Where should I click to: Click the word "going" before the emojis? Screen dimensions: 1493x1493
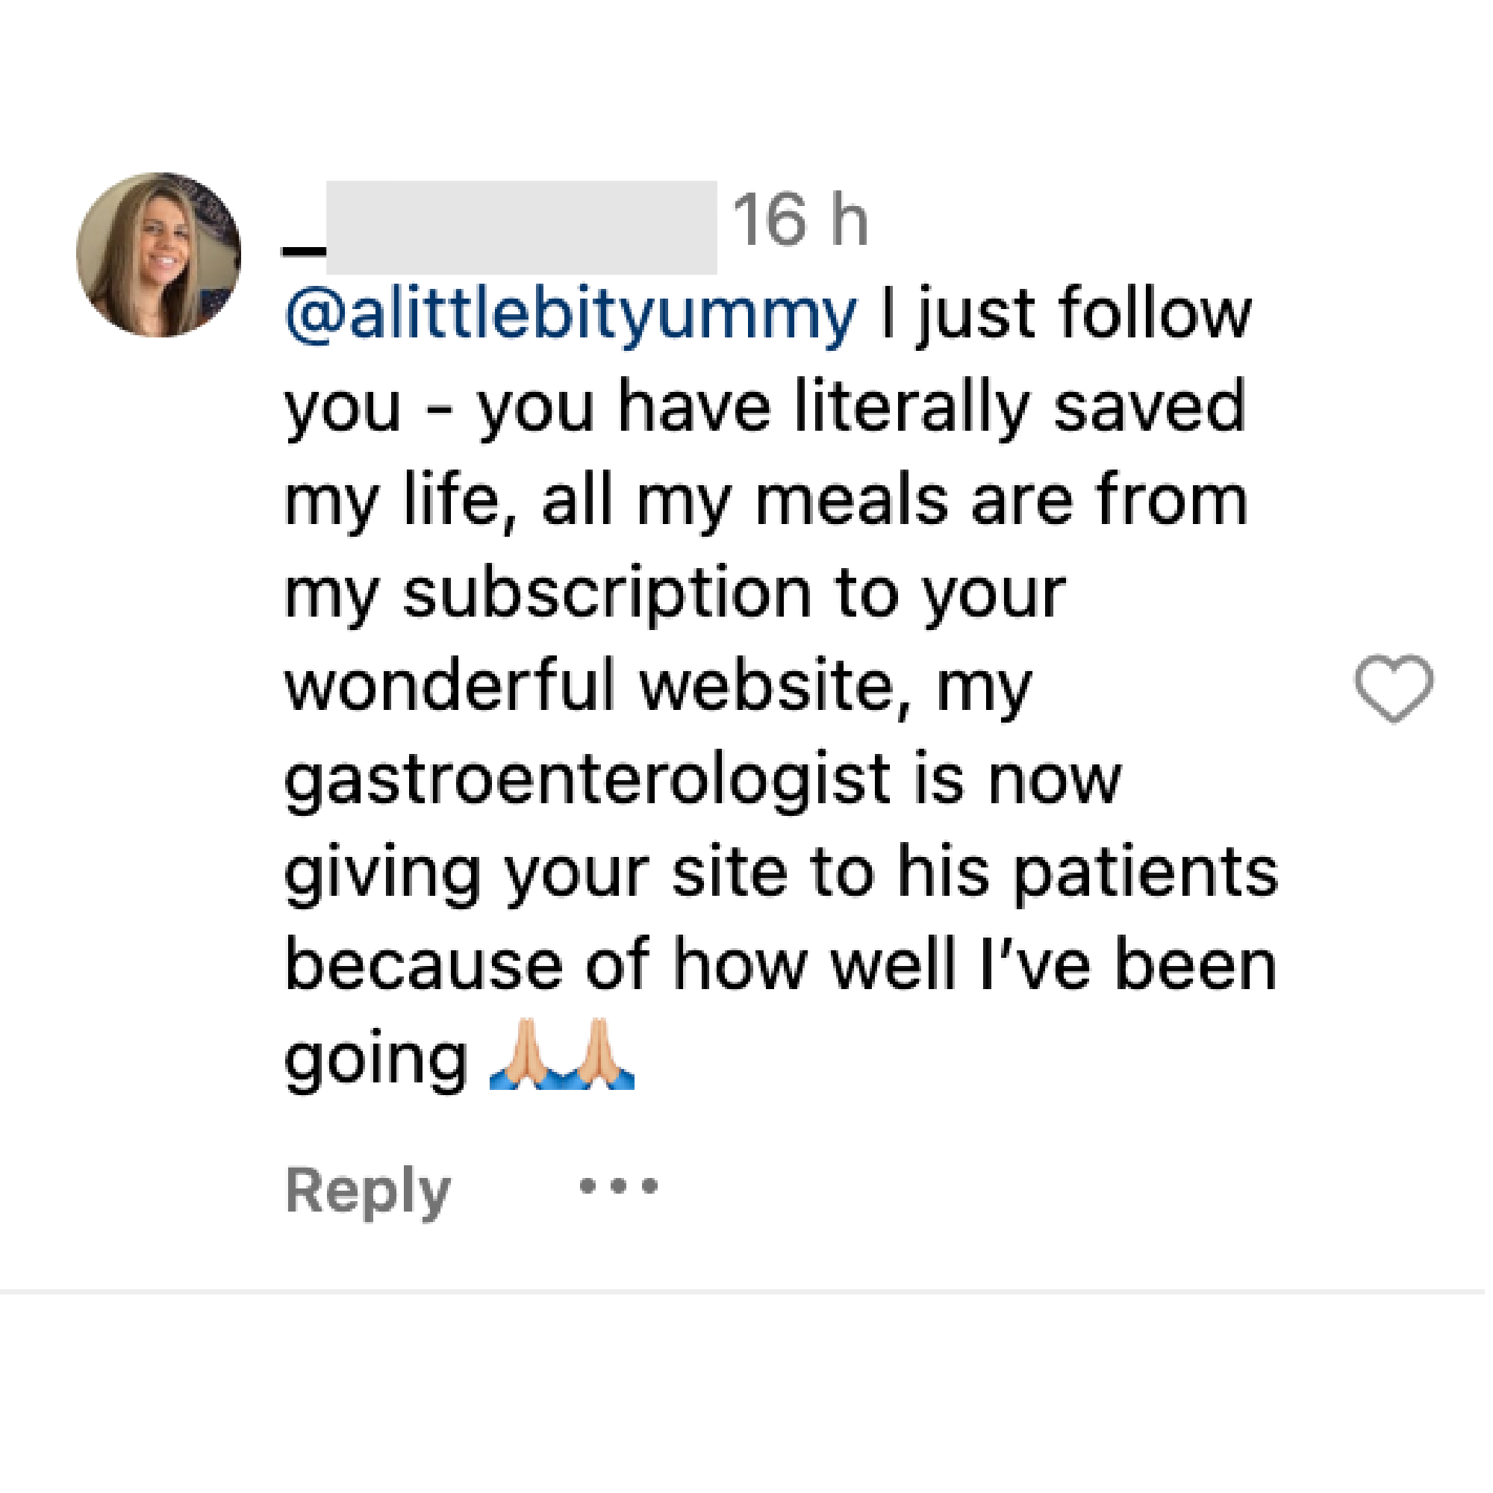click(x=375, y=1060)
